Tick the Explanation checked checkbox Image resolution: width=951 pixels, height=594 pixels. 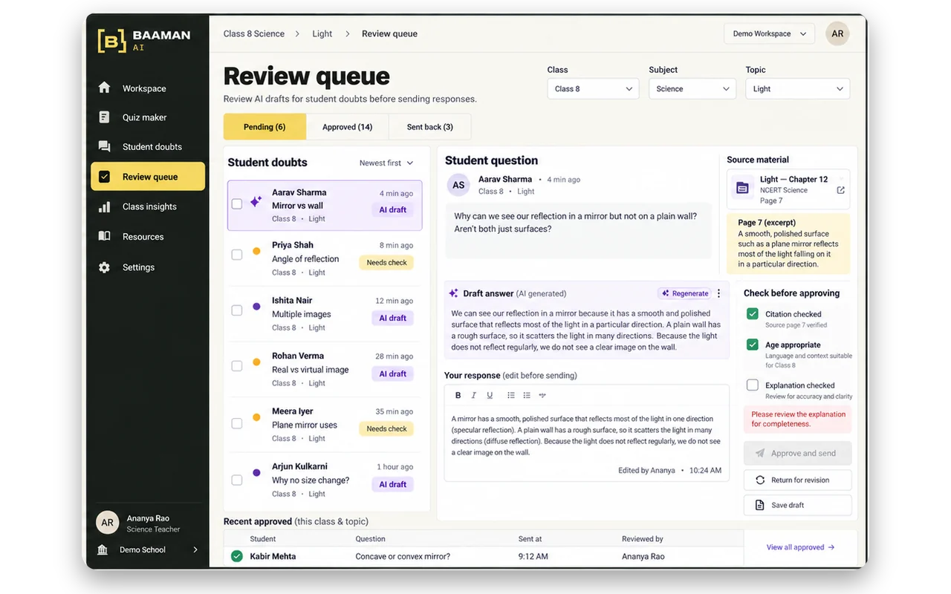(753, 385)
